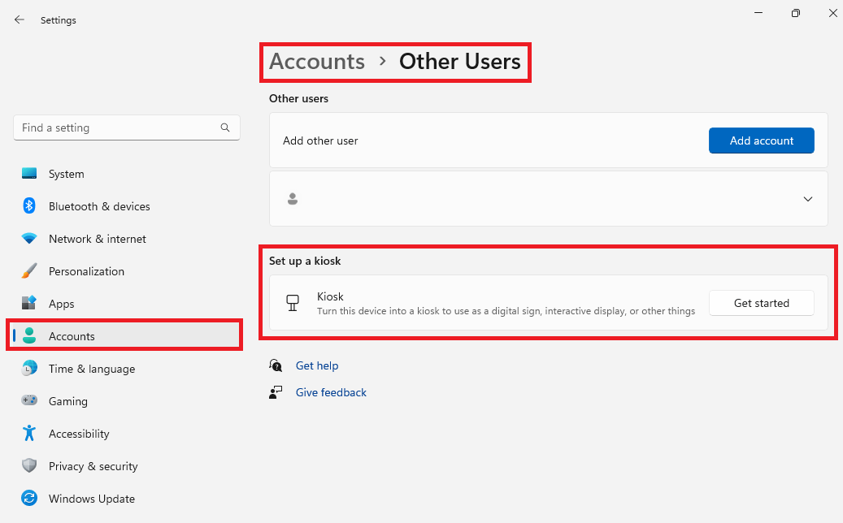Click the Accessibility figure icon
This screenshot has width=843, height=523.
29,433
